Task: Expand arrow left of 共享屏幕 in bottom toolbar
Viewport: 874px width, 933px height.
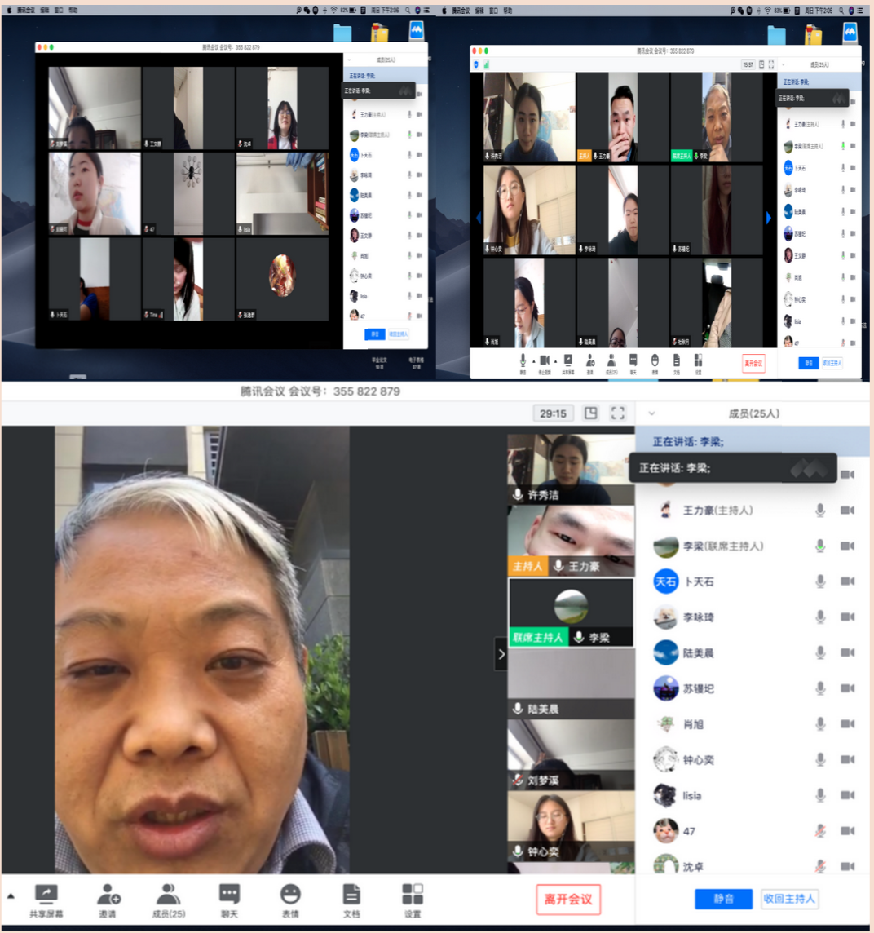Action: 11,895
